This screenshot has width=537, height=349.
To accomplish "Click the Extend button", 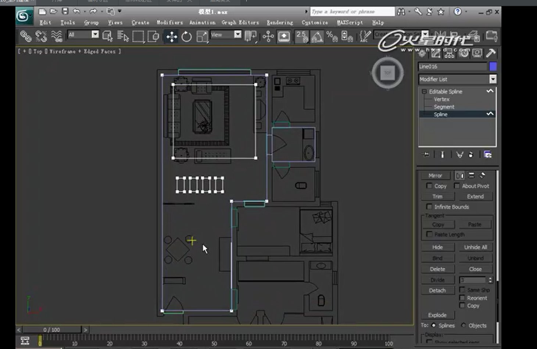I will (475, 196).
